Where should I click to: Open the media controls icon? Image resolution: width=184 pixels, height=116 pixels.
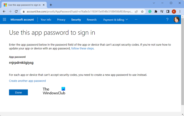coord(162,12)
